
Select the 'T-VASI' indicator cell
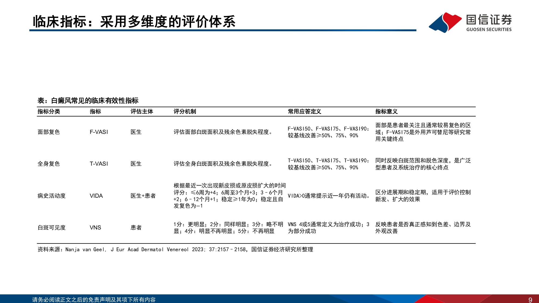(99, 164)
